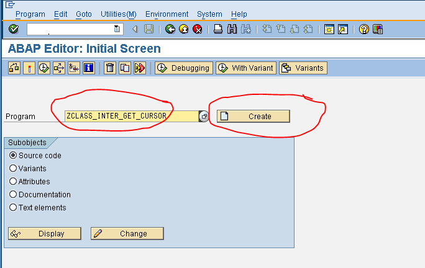Click the Subobjects group header
425x268 pixels.
(27, 143)
